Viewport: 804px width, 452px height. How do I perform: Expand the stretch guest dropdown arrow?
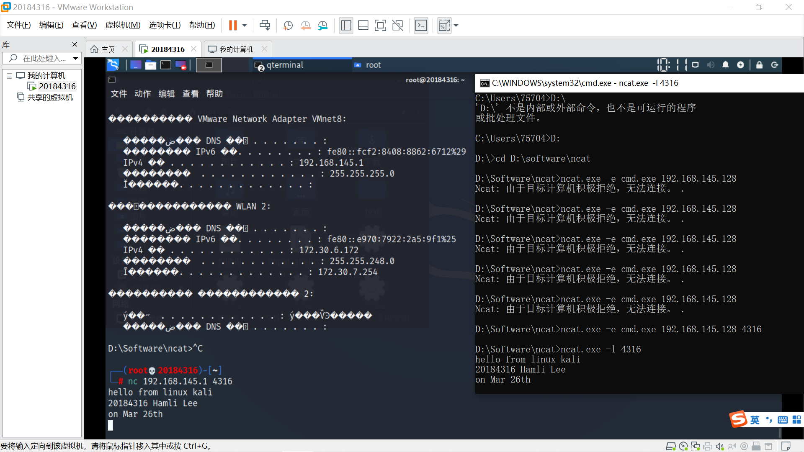(x=456, y=26)
